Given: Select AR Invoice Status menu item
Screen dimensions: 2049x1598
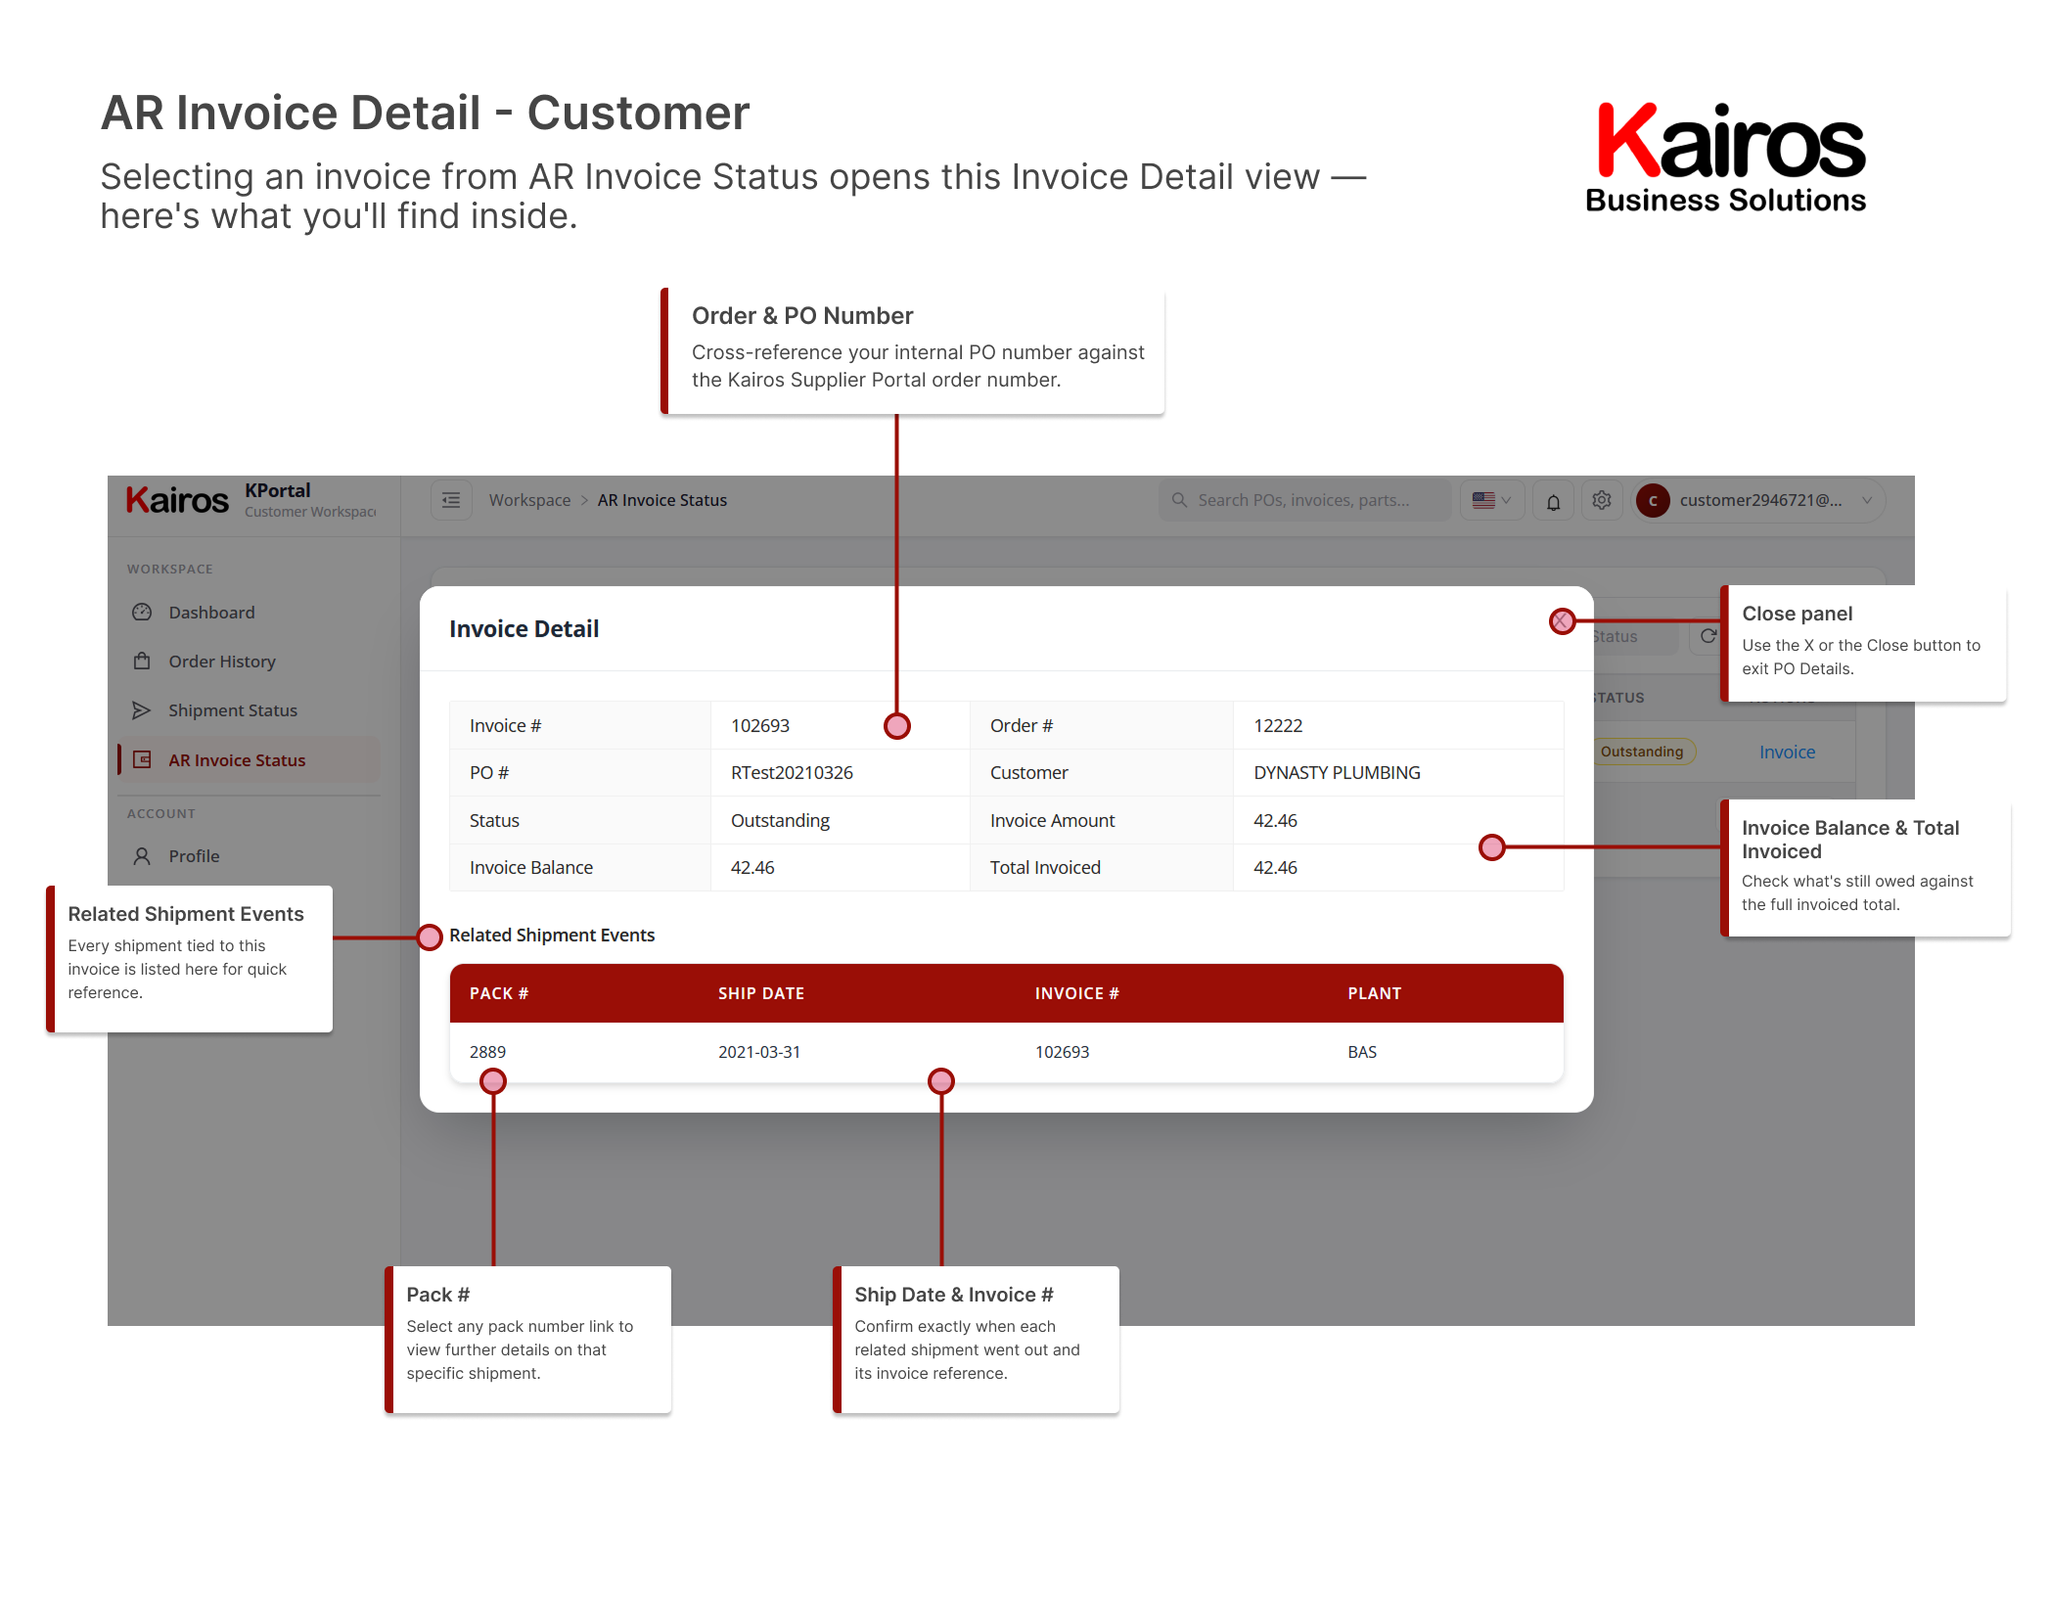Looking at the screenshot, I should click(x=249, y=759).
